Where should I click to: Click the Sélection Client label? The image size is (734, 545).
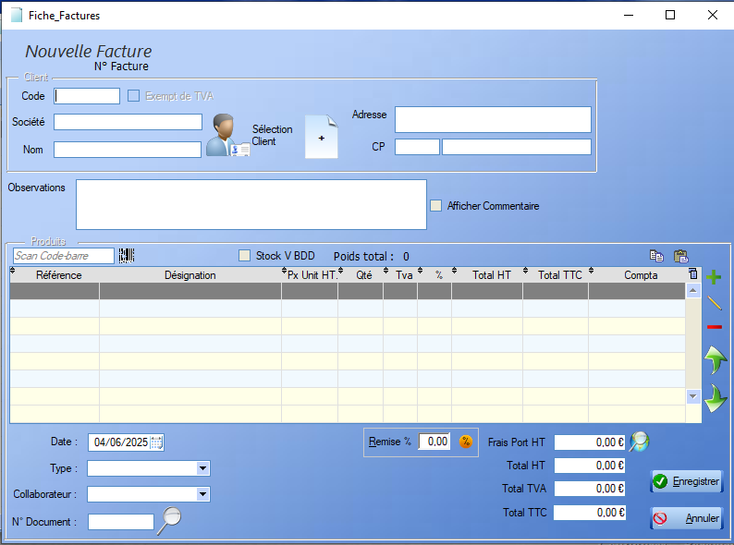(x=272, y=135)
